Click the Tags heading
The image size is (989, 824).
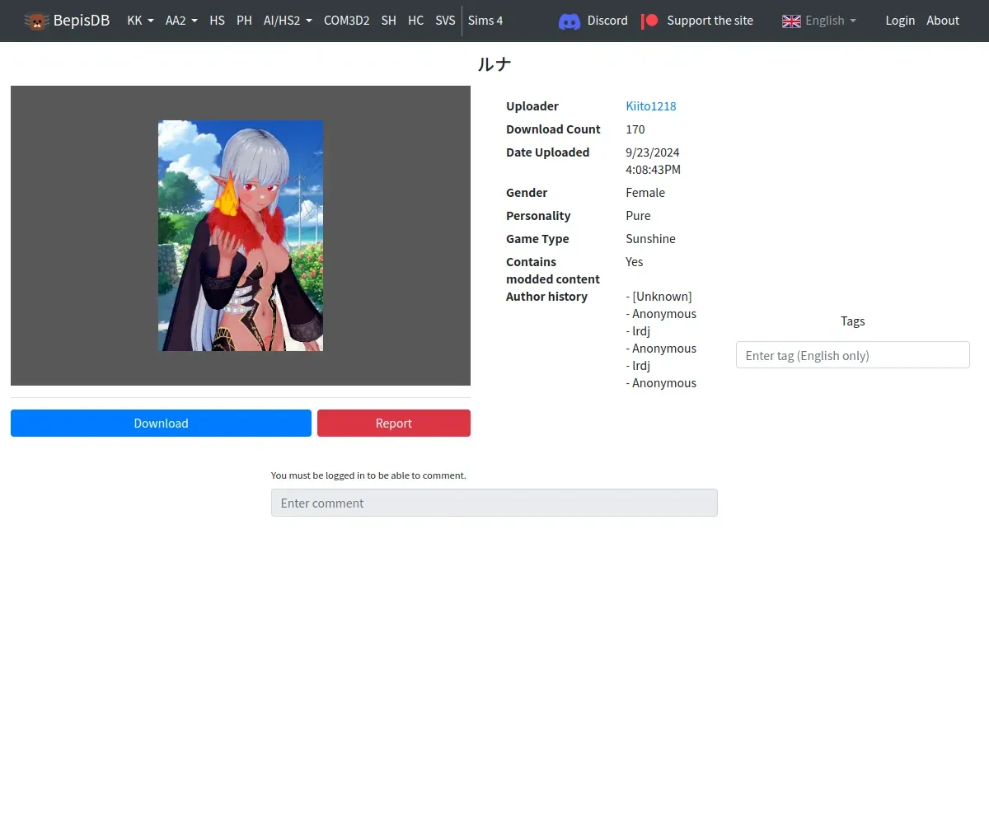pos(852,321)
